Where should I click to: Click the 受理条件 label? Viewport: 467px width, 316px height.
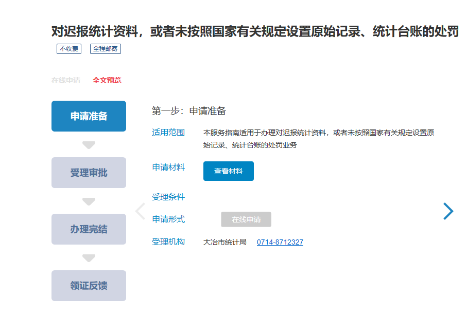tap(168, 197)
